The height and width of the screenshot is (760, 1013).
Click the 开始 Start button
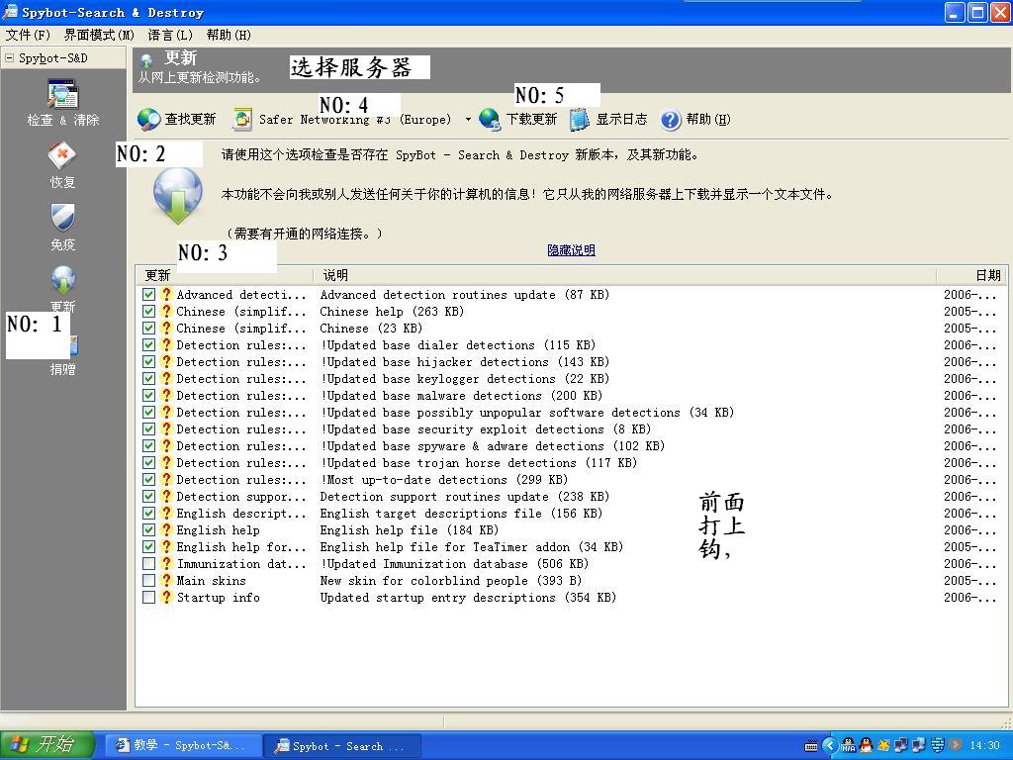pos(47,745)
